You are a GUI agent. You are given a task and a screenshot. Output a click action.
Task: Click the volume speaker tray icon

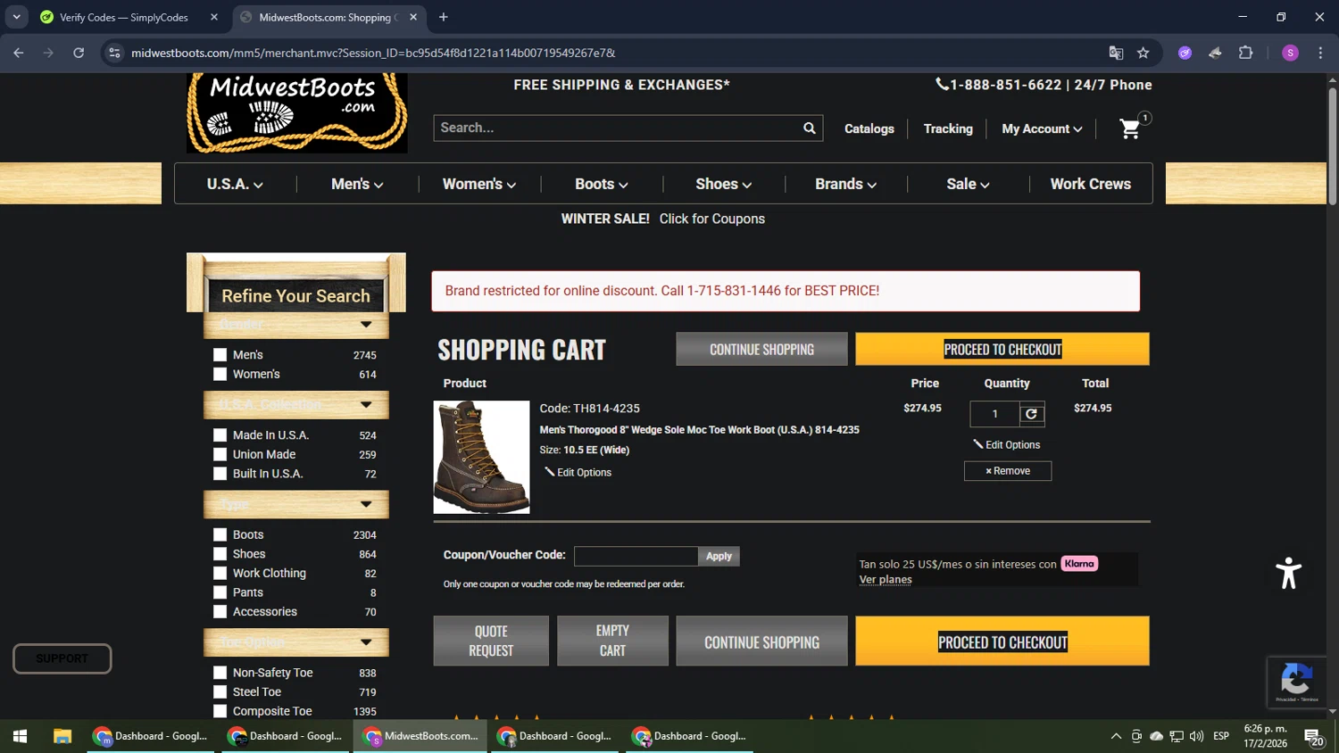1196,736
